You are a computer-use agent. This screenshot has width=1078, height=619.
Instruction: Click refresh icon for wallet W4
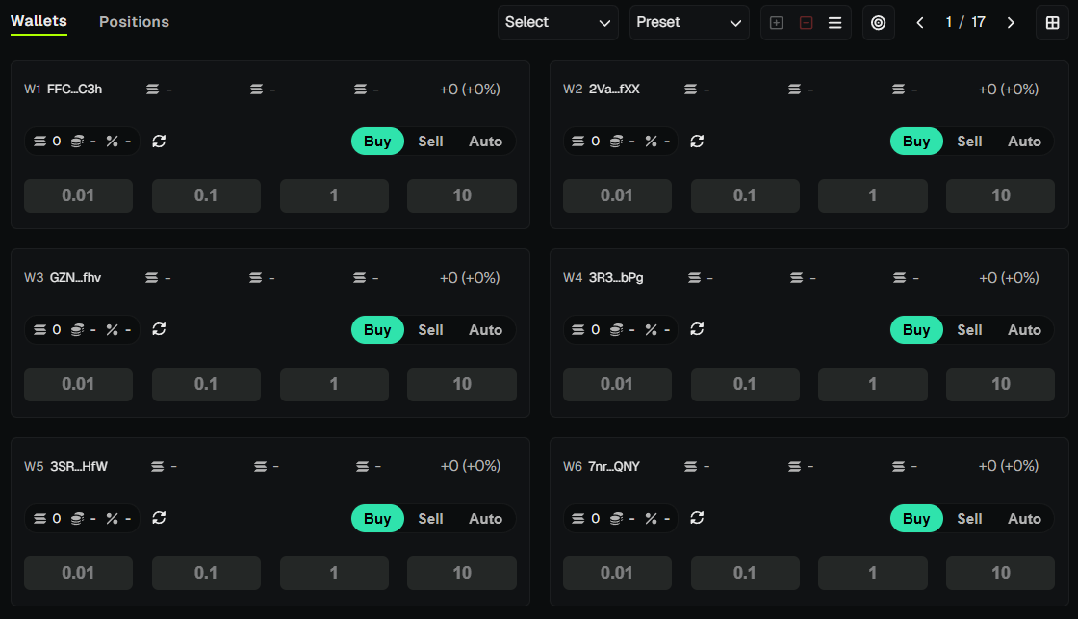(698, 329)
